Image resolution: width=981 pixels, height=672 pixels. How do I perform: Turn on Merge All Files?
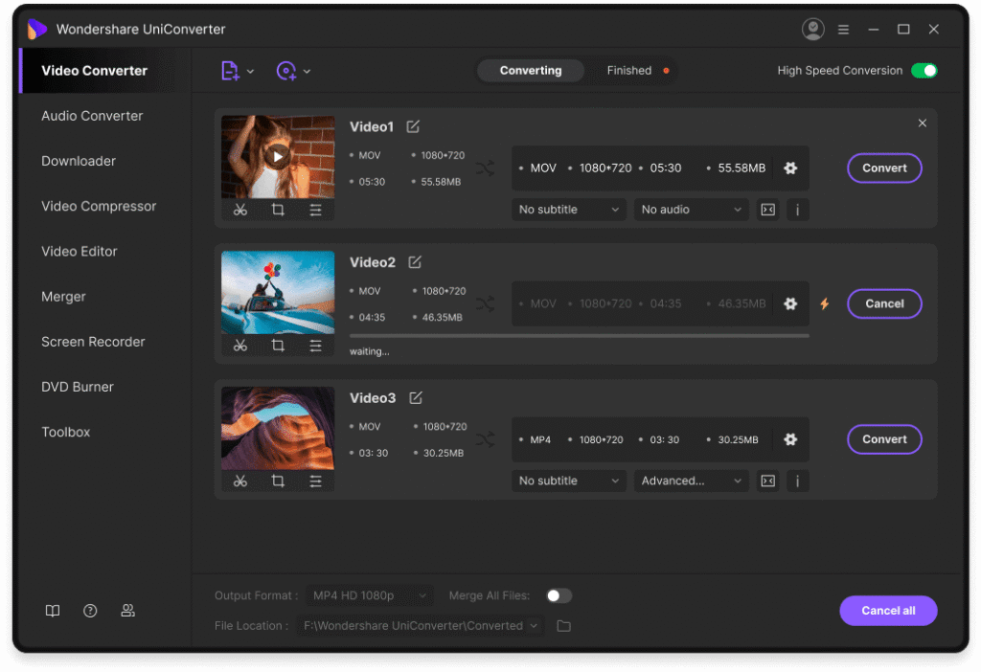[559, 594]
